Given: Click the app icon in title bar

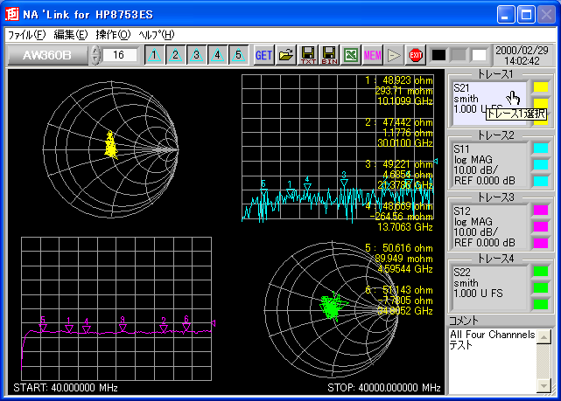Looking at the screenshot, I should [12, 14].
